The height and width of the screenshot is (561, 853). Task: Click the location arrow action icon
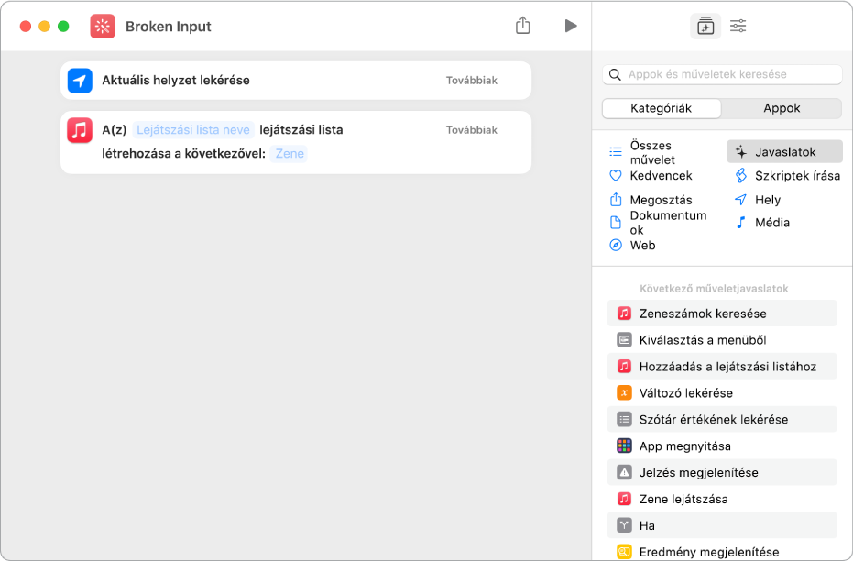tap(80, 81)
